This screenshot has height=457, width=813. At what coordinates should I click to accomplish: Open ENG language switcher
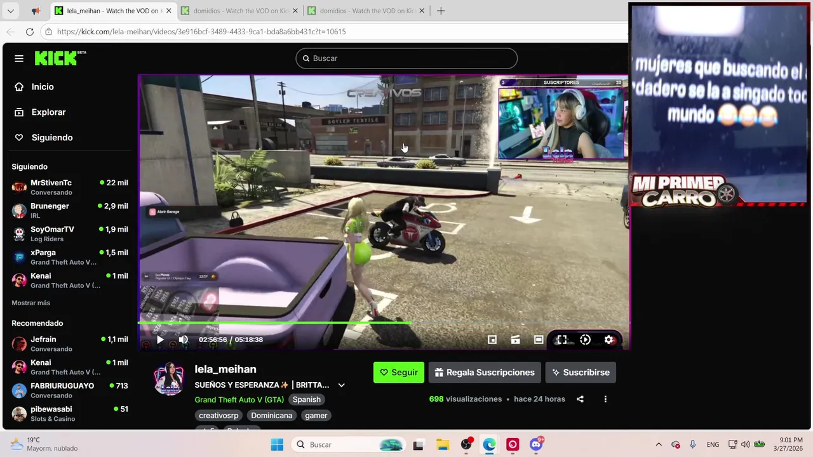pos(713,445)
